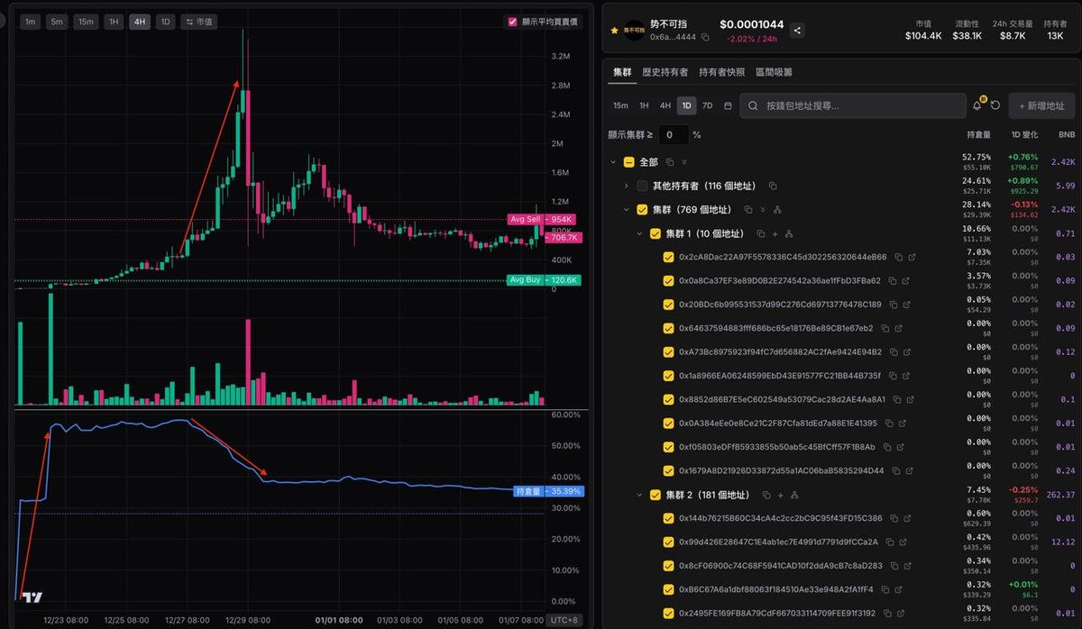Copy address 0xB6C67A6a1dbf icon
1082x629 pixels.
(885, 589)
